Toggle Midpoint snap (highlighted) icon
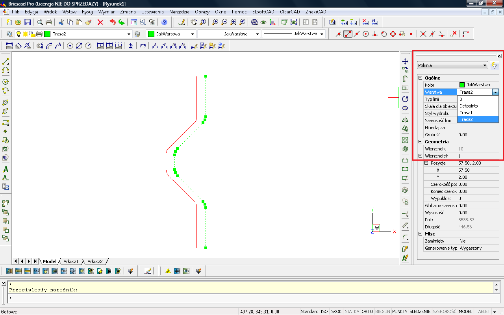Image resolution: width=504 pixels, height=315 pixels. pos(348,34)
